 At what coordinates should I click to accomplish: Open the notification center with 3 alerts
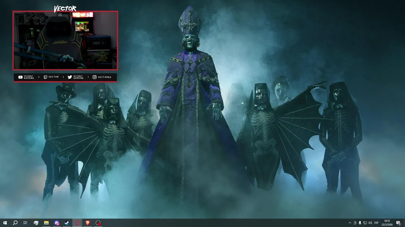click(399, 223)
